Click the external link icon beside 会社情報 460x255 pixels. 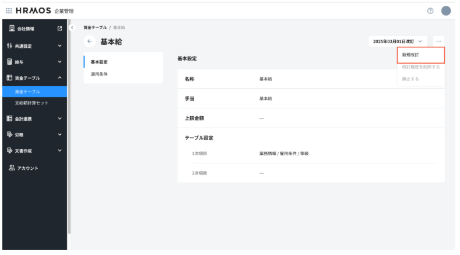59,29
